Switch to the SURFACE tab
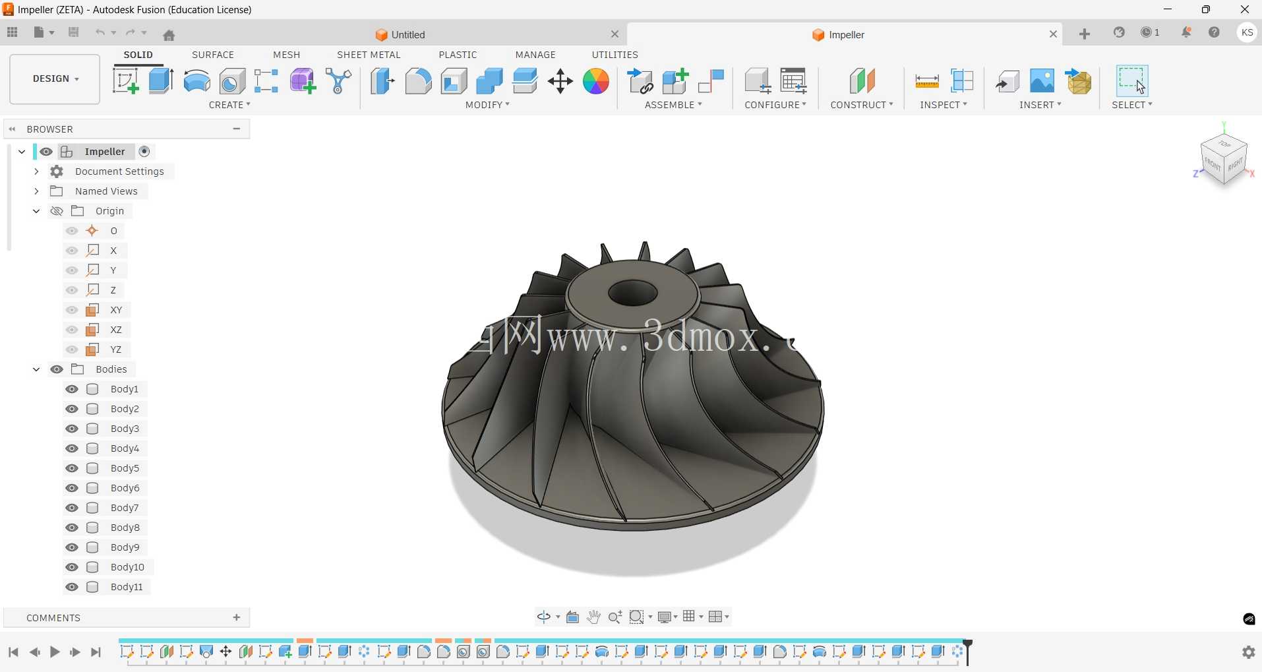The image size is (1262, 672). coord(213,55)
